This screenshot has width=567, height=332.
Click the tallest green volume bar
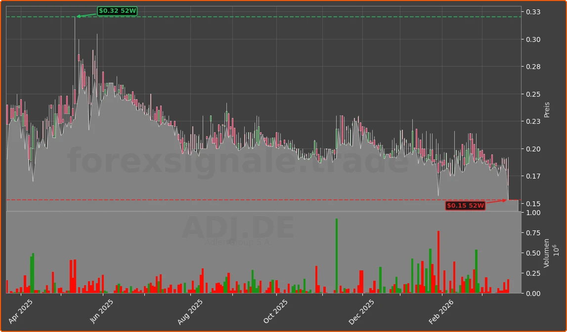click(337, 256)
